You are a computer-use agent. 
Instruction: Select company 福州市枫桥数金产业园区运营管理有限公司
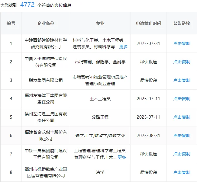coord(46,172)
